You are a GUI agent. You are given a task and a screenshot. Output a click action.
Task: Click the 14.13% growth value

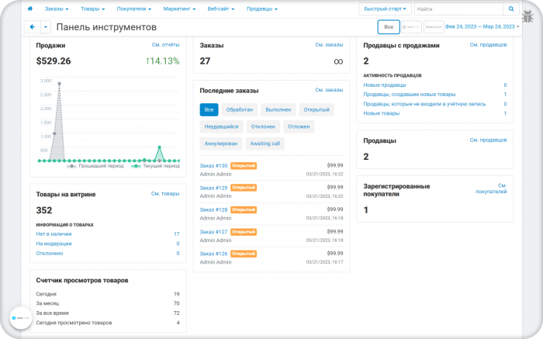(162, 61)
